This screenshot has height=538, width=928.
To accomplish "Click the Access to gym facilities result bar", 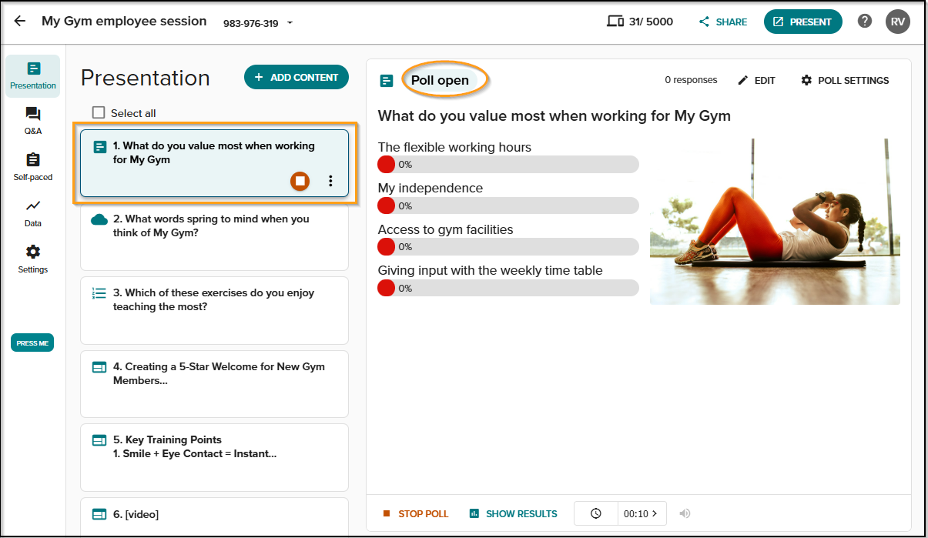I will (508, 247).
